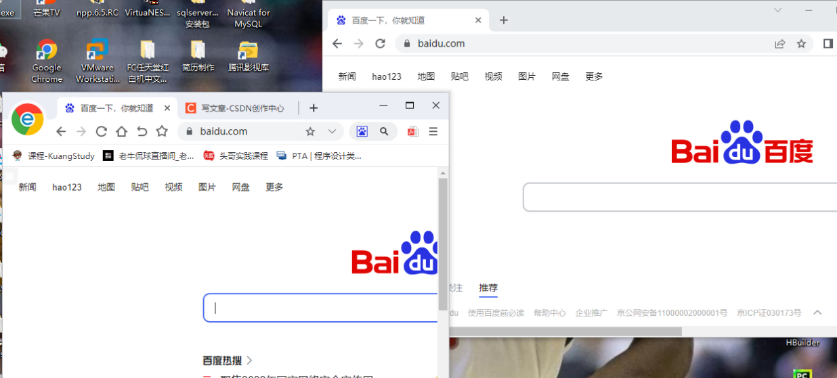
Task: Open a new tab in front browser
Action: click(314, 108)
